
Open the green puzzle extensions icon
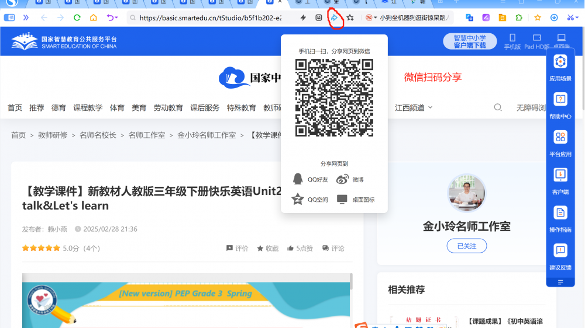tap(519, 18)
